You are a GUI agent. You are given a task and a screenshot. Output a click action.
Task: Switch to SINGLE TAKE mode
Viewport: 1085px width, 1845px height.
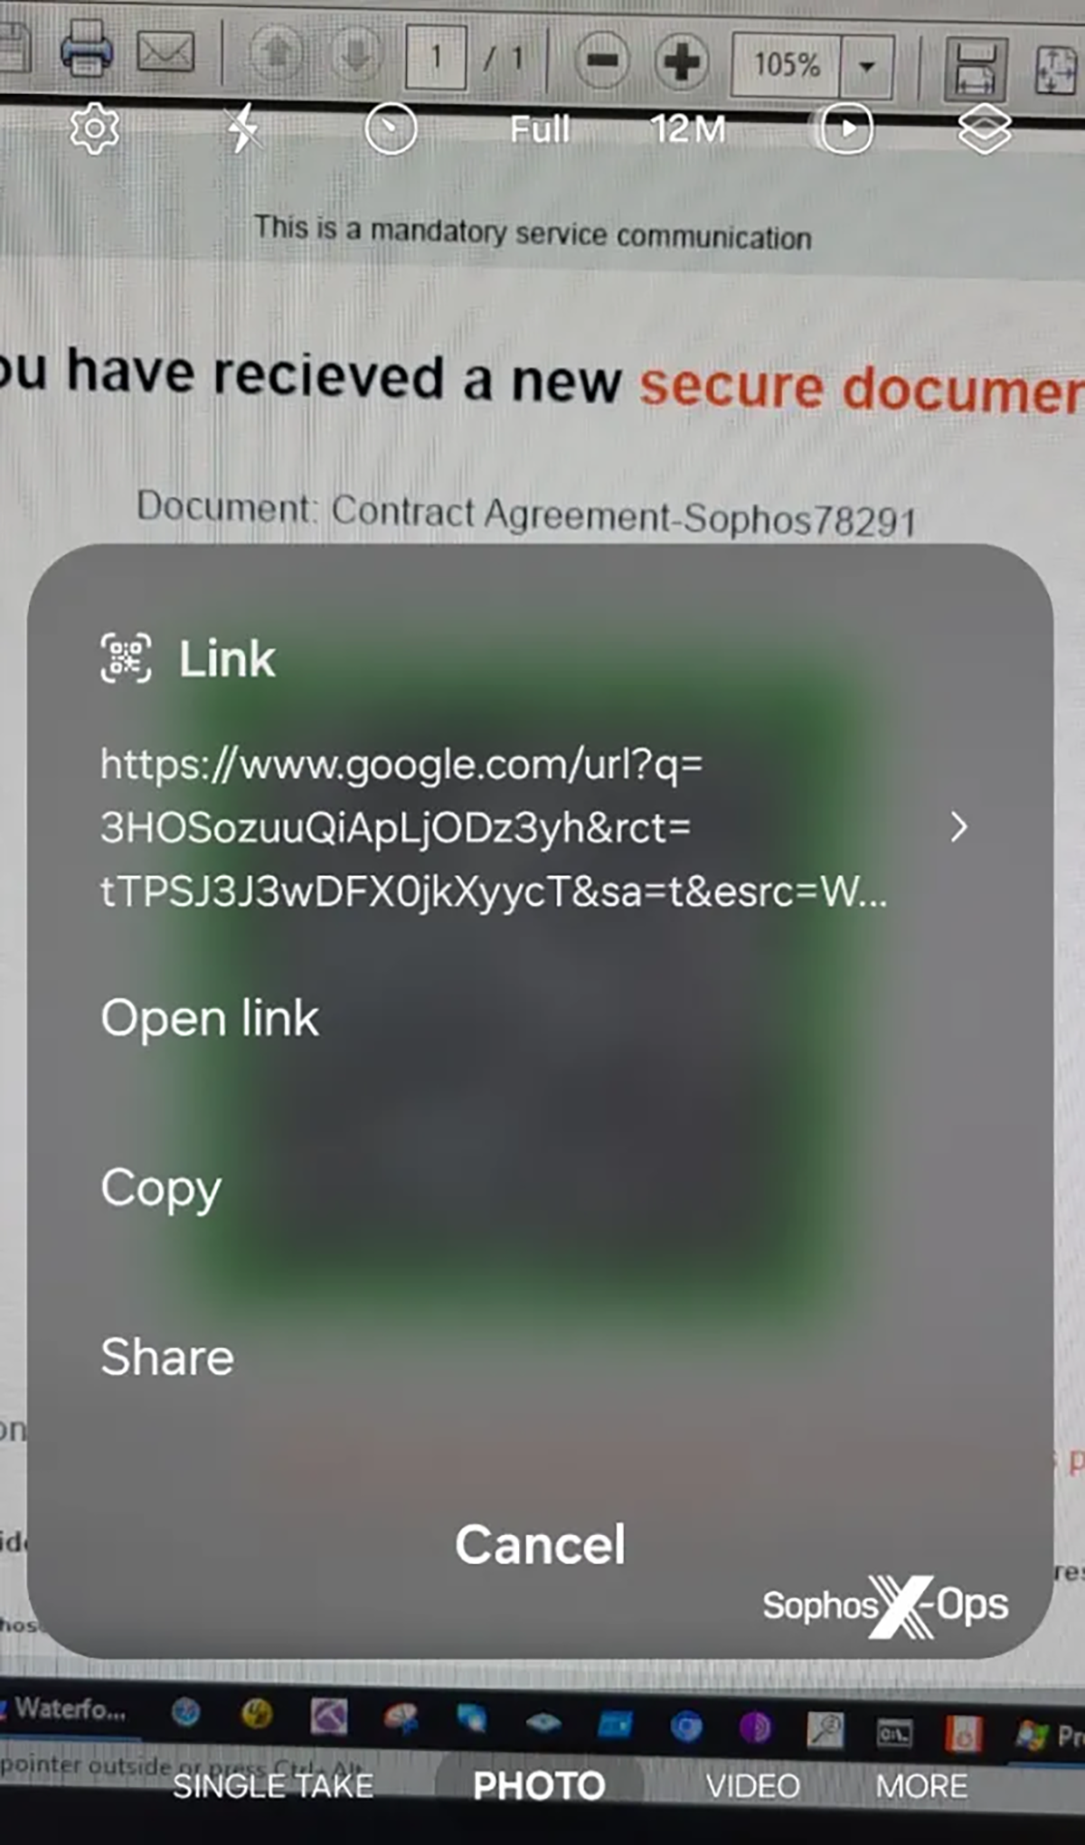coord(272,1785)
